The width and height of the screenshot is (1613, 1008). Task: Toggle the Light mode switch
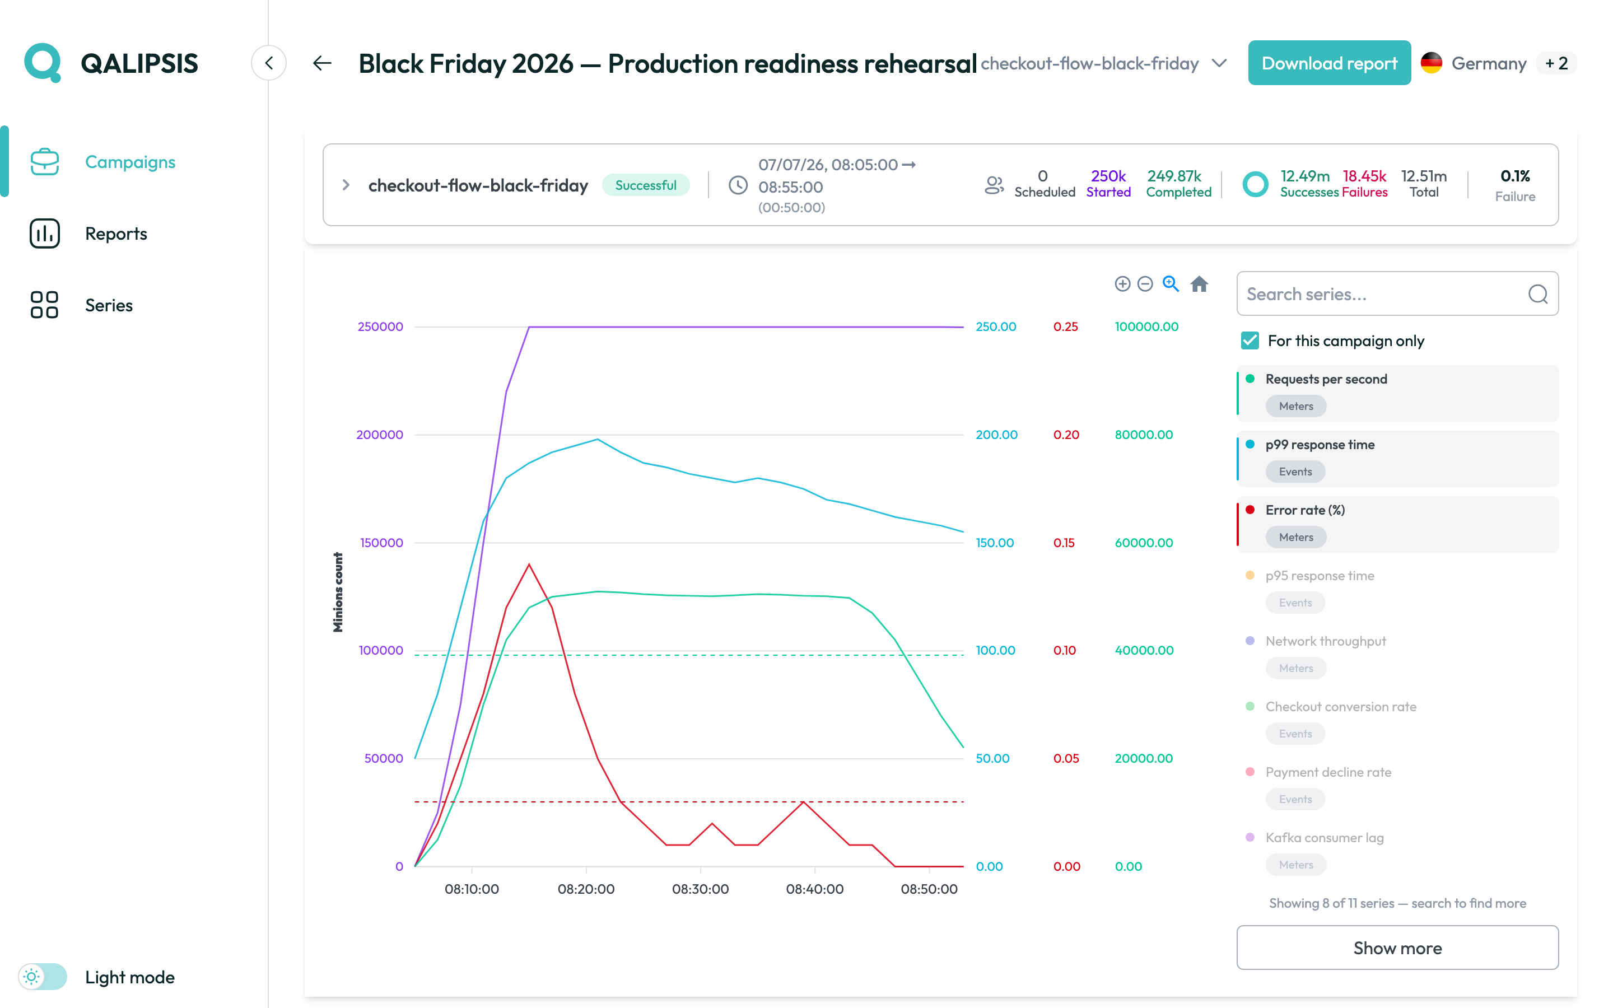coord(43,977)
